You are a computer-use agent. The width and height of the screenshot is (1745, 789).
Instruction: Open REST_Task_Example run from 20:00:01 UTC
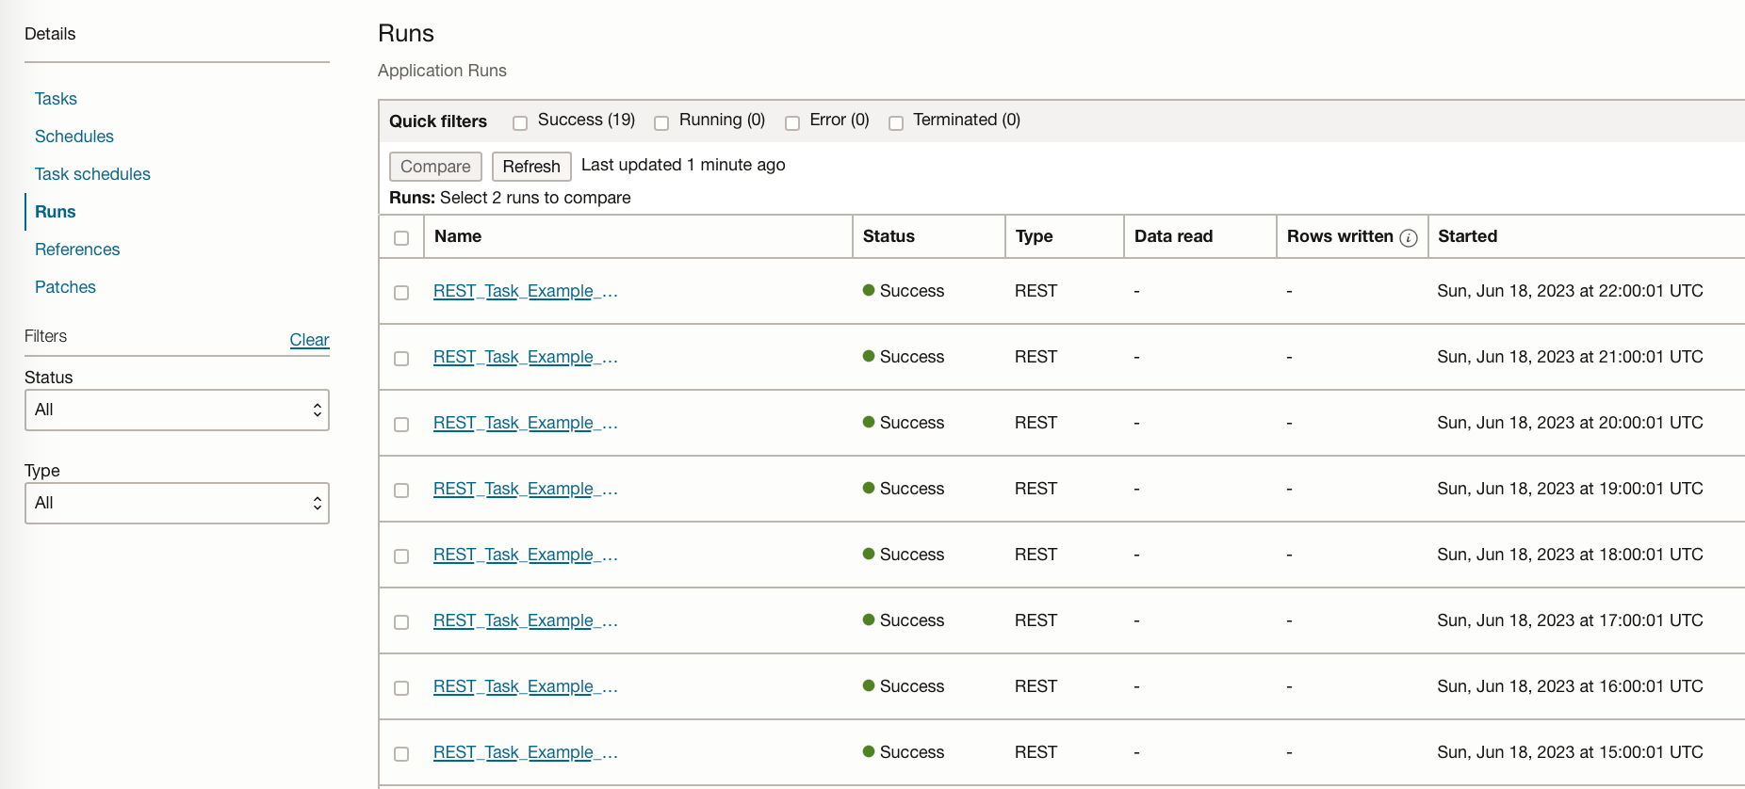click(x=526, y=423)
